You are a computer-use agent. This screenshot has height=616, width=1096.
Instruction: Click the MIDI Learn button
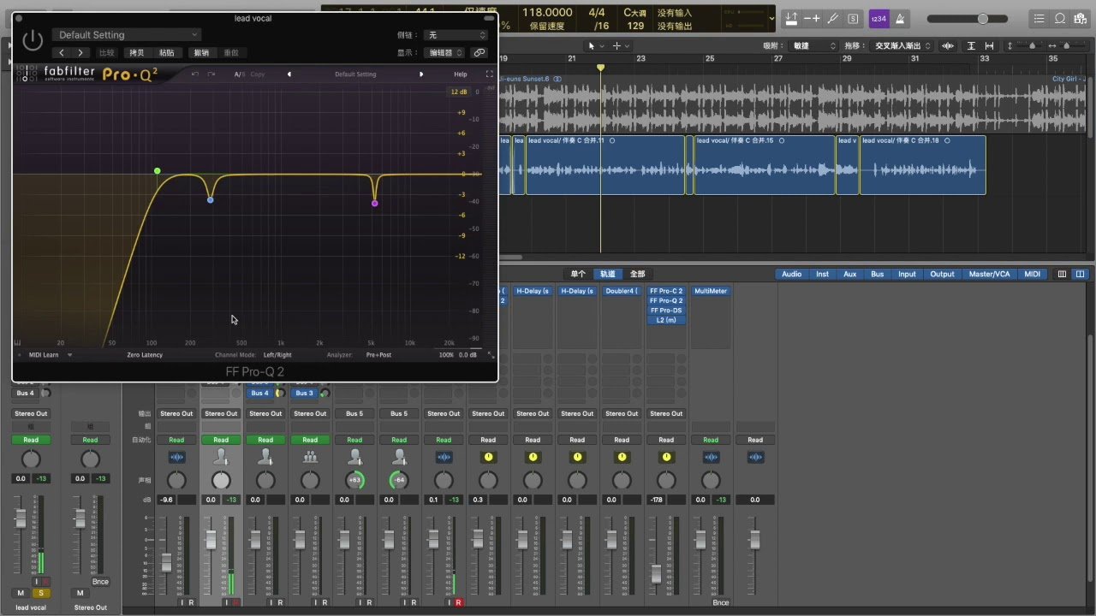pos(44,355)
